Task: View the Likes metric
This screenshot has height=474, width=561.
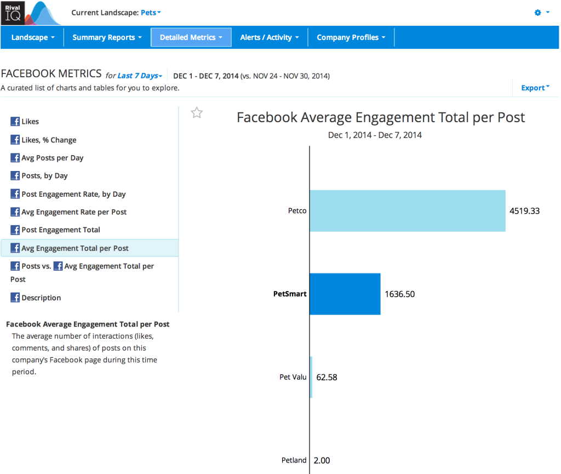Action: (30, 121)
